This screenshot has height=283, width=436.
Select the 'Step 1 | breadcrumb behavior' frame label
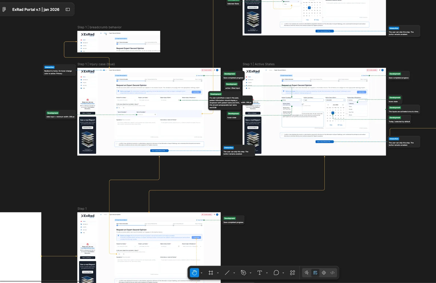(x=100, y=27)
